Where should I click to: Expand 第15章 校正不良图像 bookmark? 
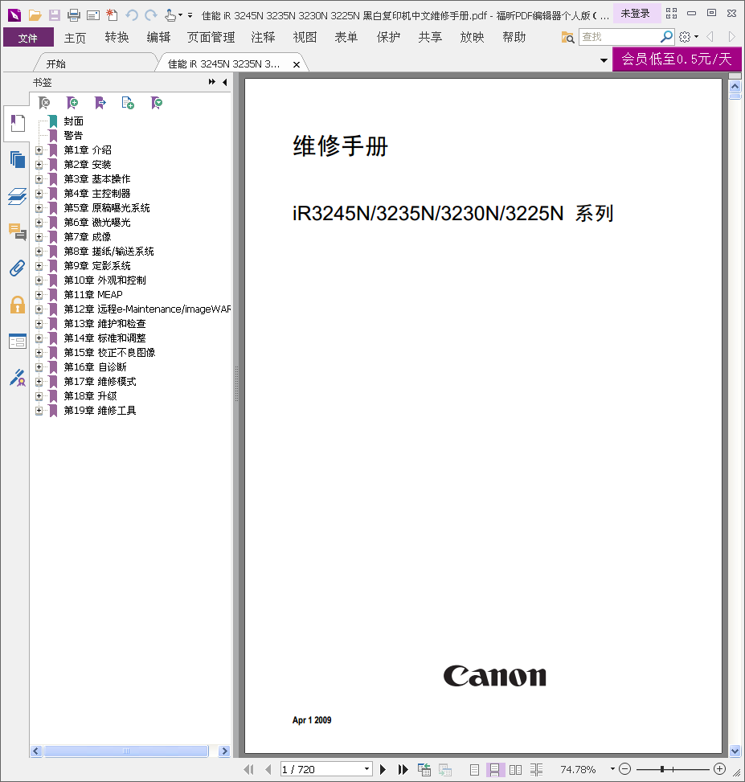(39, 352)
